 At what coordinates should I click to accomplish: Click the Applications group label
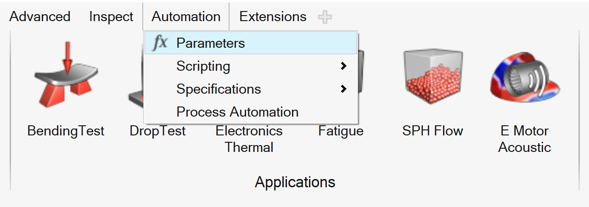point(295,182)
